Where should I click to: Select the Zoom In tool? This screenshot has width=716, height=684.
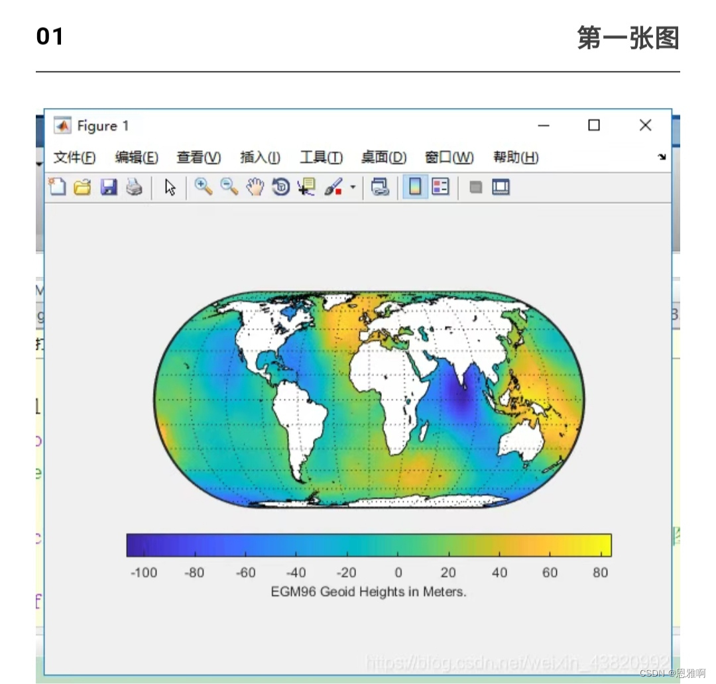pos(203,187)
